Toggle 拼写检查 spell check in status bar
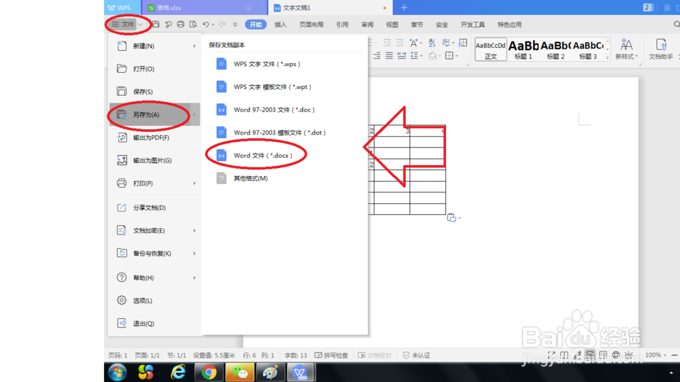680x382 pixels. tap(331, 355)
